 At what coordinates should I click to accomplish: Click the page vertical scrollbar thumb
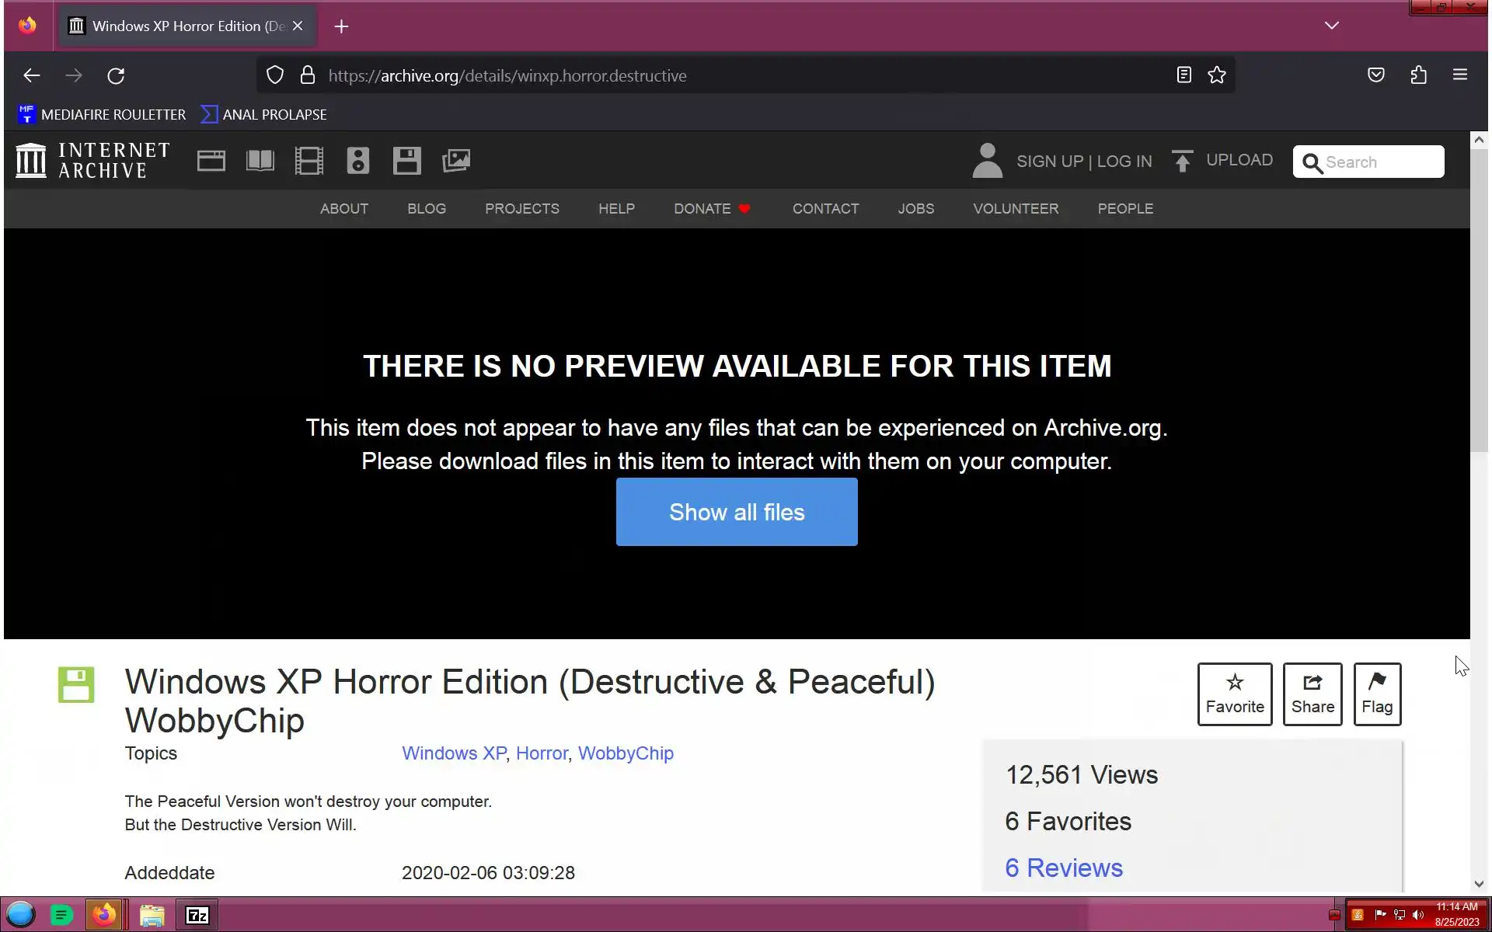[x=1478, y=299]
